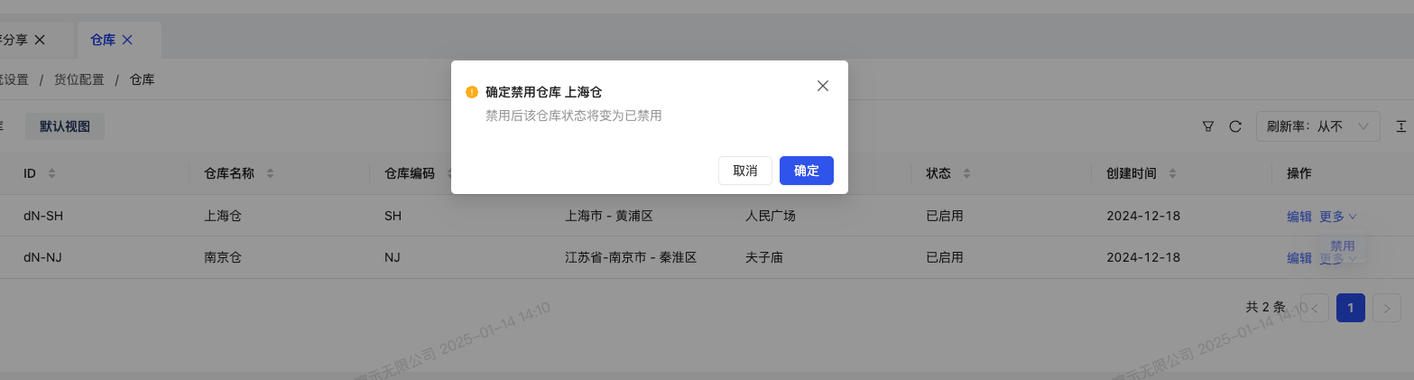This screenshot has width=1414, height=380.
Task: Open the filter icon in toolbar
Action: pos(1208,126)
